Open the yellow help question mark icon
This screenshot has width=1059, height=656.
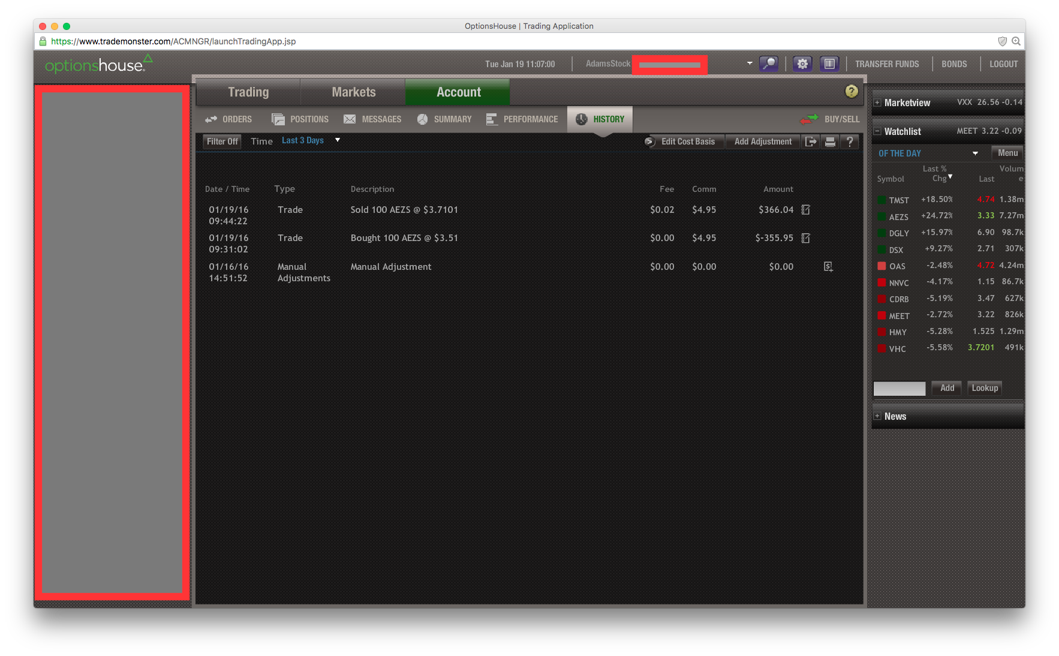(852, 91)
